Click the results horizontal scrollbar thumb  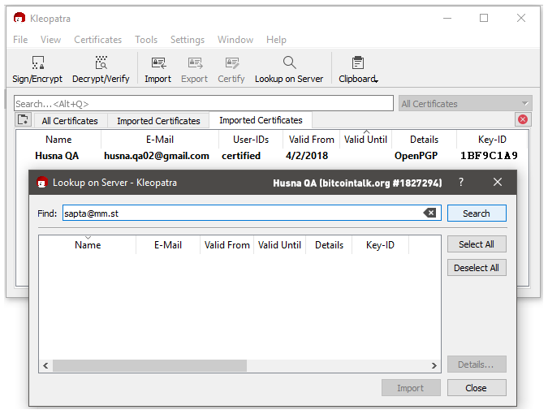point(149,365)
